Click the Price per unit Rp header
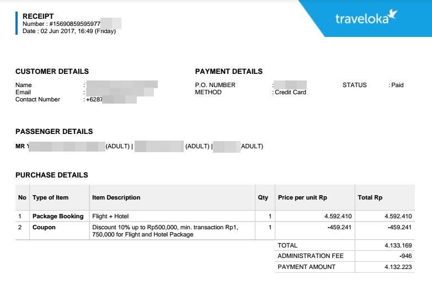 (x=302, y=197)
